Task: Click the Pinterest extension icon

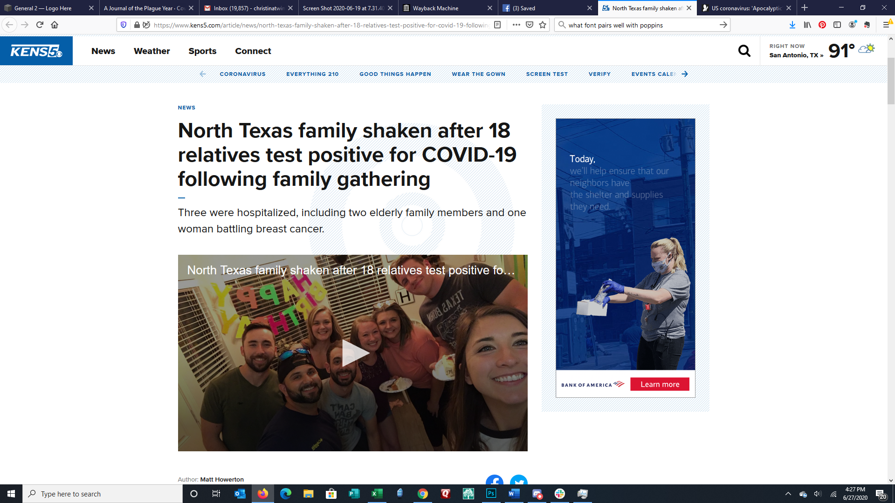Action: [x=822, y=25]
